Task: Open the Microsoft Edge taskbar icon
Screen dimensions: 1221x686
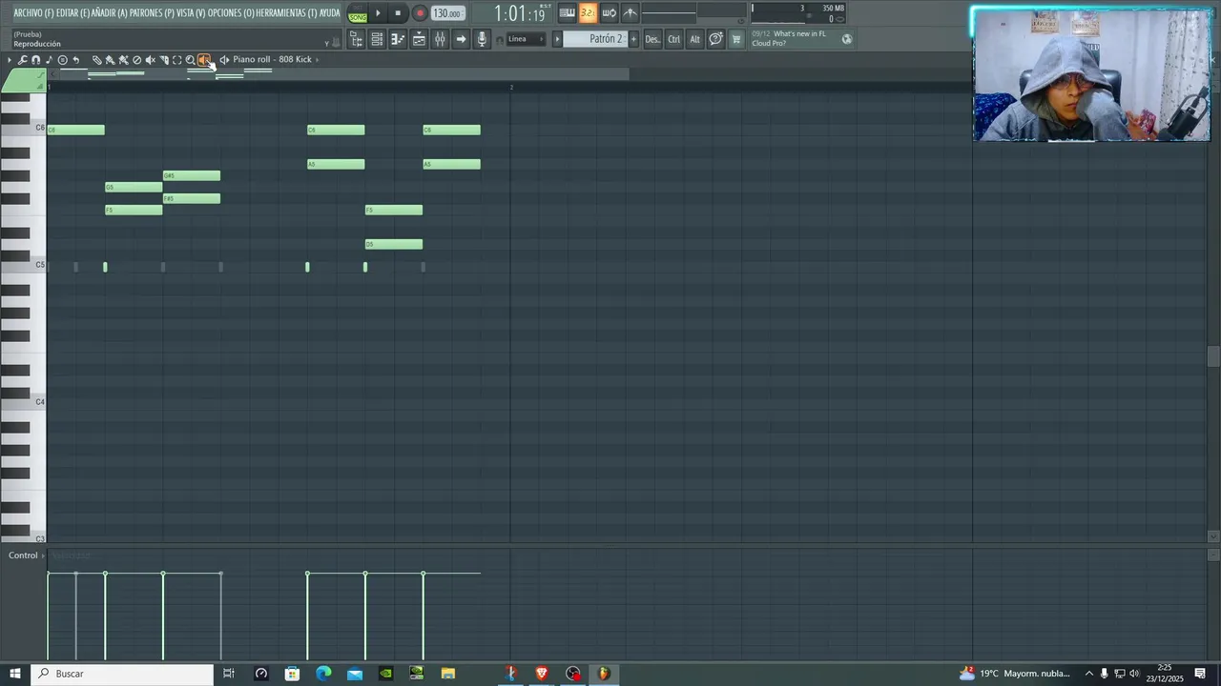Action: point(323,674)
